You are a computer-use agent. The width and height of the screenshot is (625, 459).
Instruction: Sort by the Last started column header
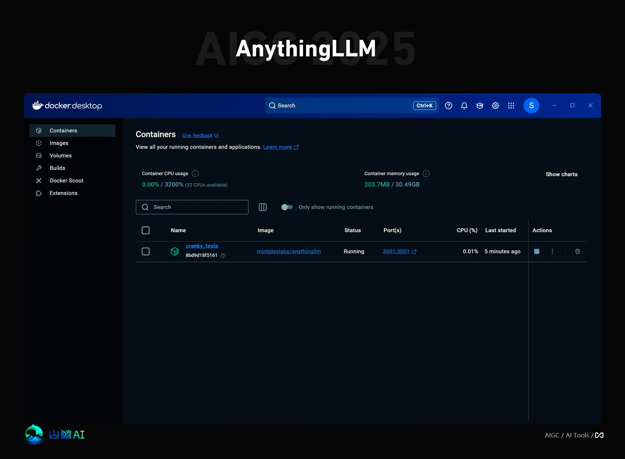pyautogui.click(x=500, y=230)
